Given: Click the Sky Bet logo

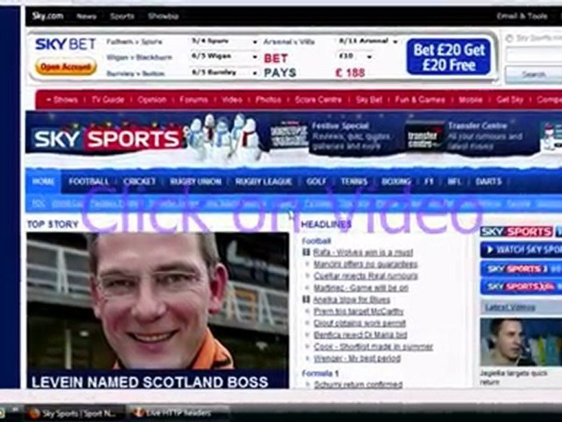Looking at the screenshot, I should click(x=65, y=44).
